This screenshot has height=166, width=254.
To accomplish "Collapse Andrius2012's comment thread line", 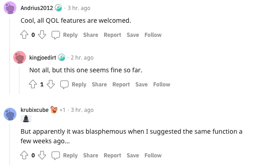I will 10,55.
